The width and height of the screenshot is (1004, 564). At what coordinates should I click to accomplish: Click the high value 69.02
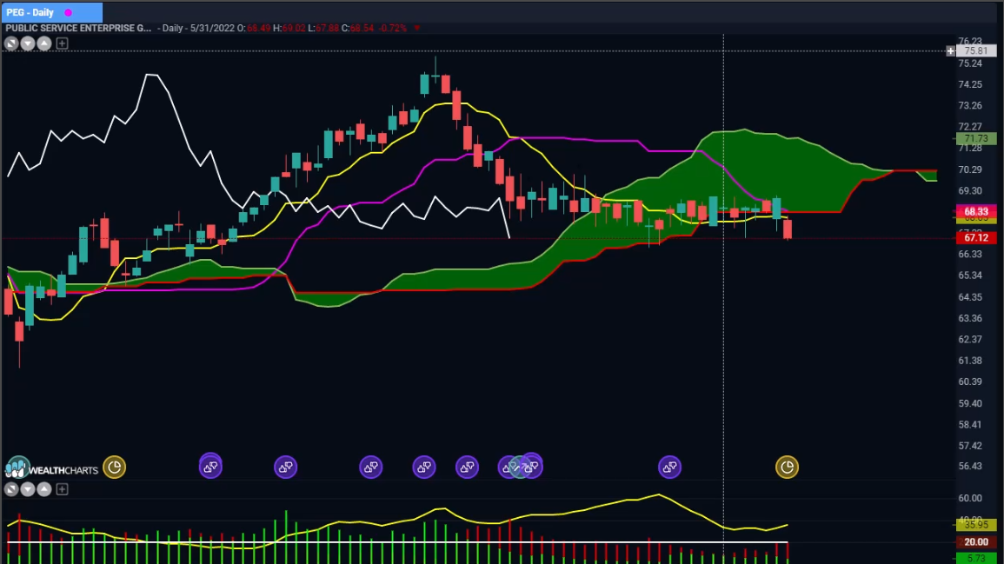point(294,28)
